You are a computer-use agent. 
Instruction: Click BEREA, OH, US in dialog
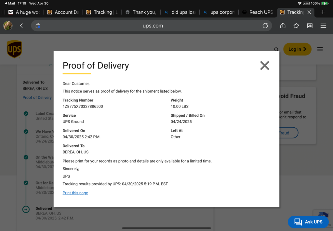click(x=75, y=152)
